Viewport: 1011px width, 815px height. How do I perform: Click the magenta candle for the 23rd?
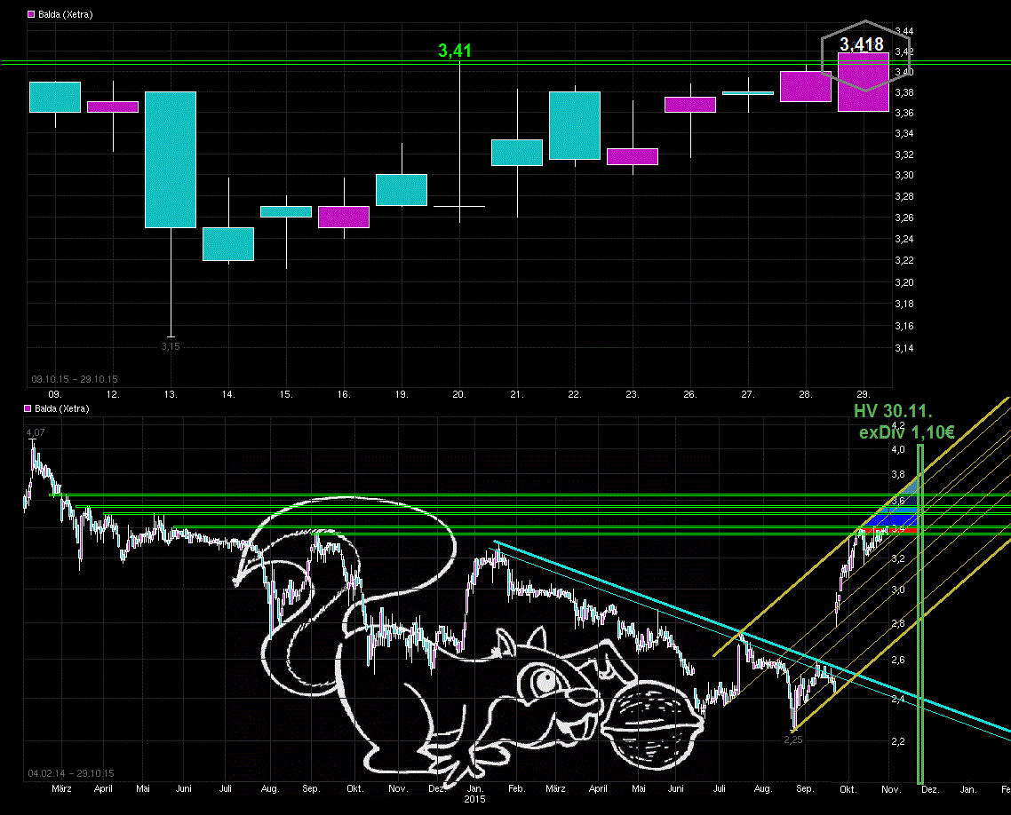coord(632,156)
